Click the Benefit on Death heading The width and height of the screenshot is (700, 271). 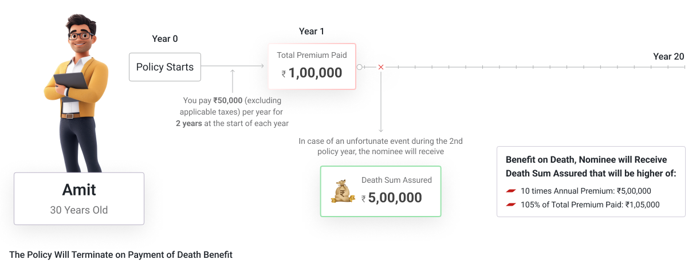[x=591, y=166]
